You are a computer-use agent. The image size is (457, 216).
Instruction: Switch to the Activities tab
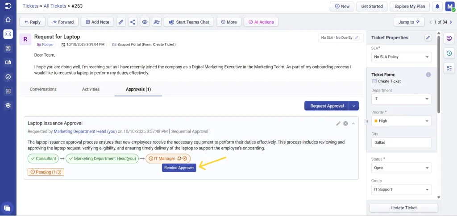pos(91,89)
